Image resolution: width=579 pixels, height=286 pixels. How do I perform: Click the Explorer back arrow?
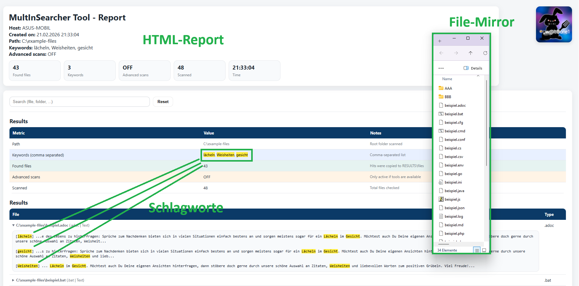441,53
